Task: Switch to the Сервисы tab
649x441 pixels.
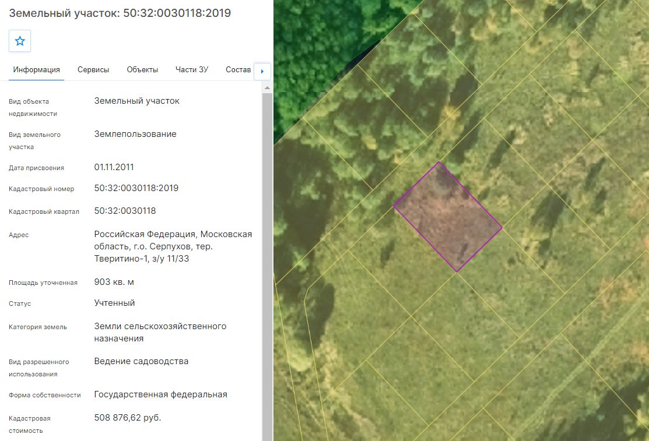Action: click(x=93, y=69)
